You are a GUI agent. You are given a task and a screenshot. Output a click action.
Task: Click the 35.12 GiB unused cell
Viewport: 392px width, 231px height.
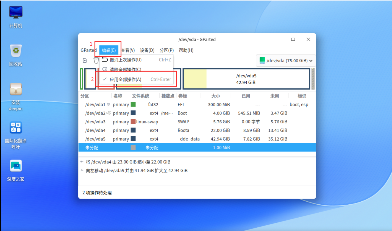point(278,139)
